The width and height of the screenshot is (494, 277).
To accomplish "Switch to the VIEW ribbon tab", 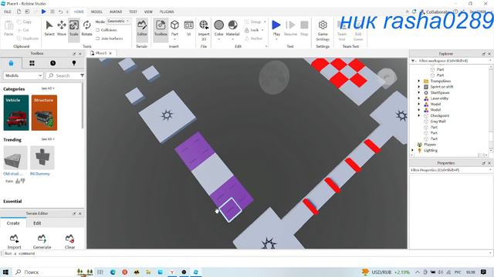I will click(148, 12).
